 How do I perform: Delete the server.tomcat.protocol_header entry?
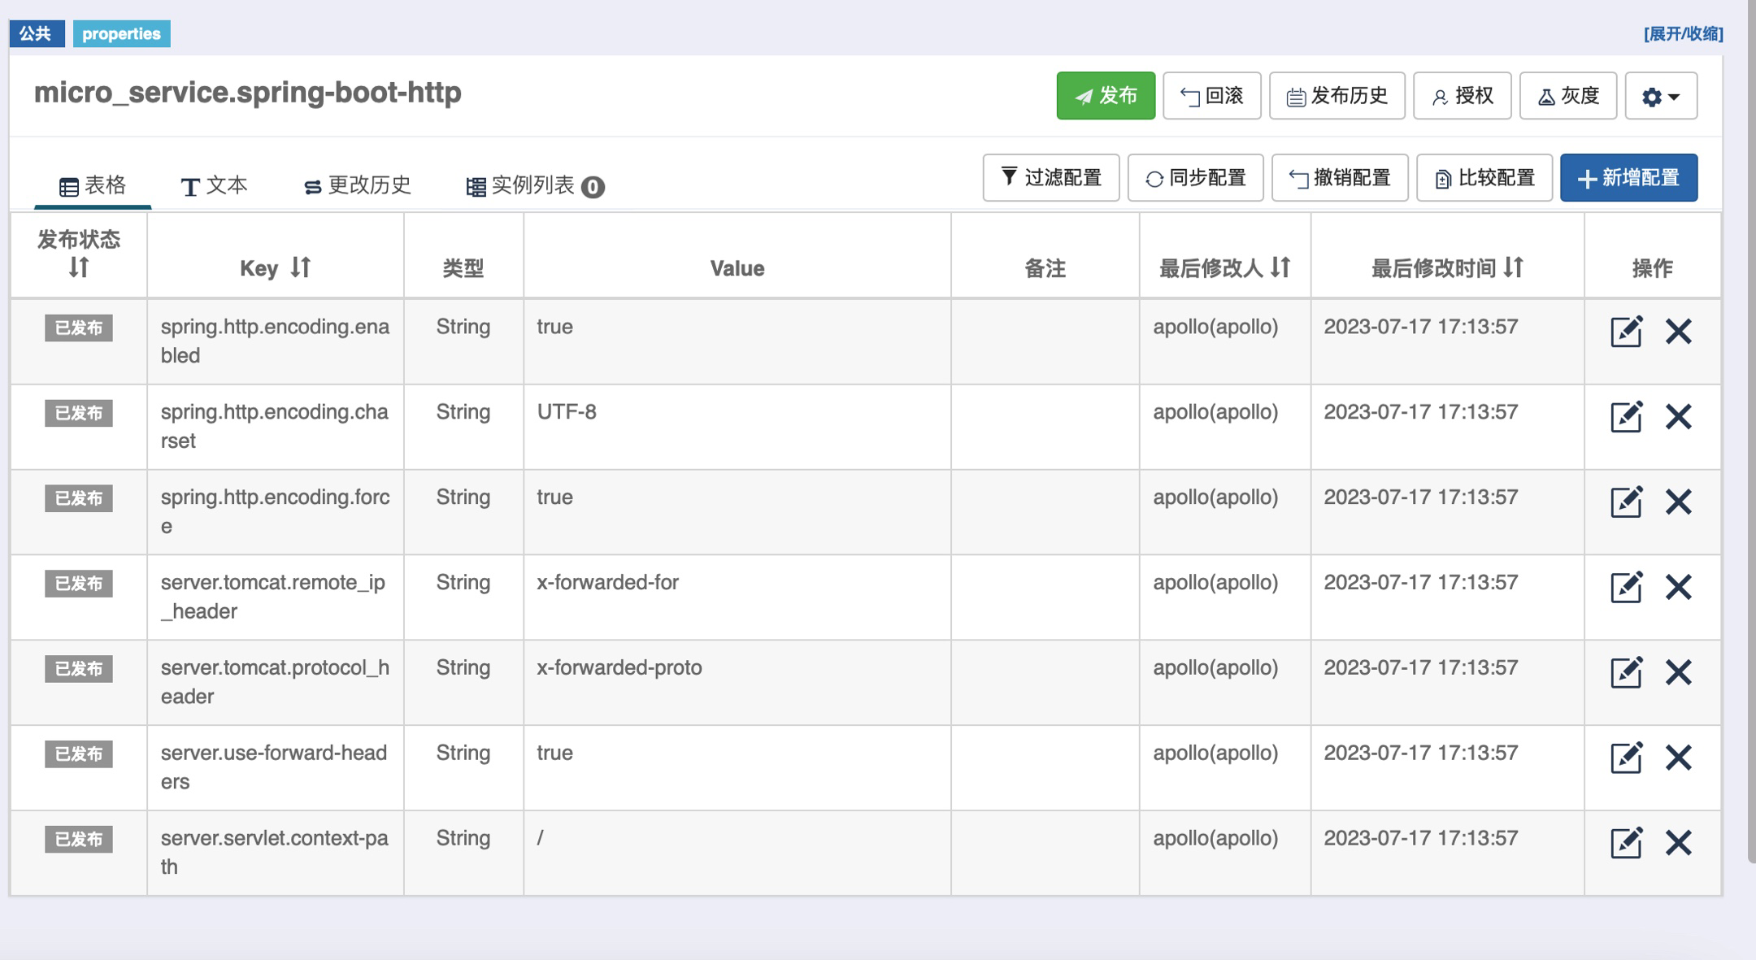pos(1678,672)
